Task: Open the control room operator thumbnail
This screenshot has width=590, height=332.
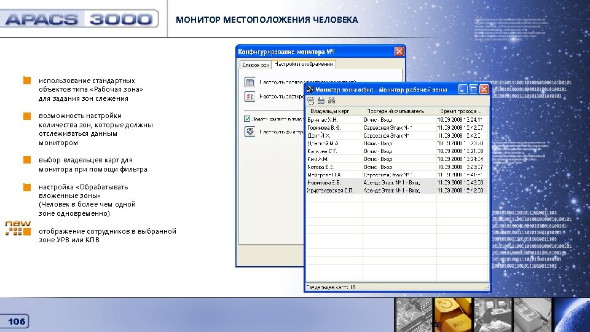Action: pyautogui.click(x=492, y=315)
